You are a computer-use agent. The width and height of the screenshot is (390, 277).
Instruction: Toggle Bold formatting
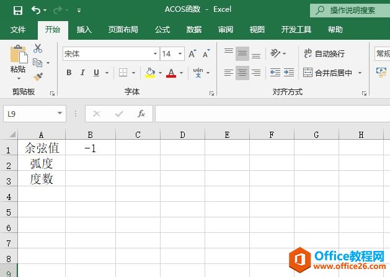[69, 73]
